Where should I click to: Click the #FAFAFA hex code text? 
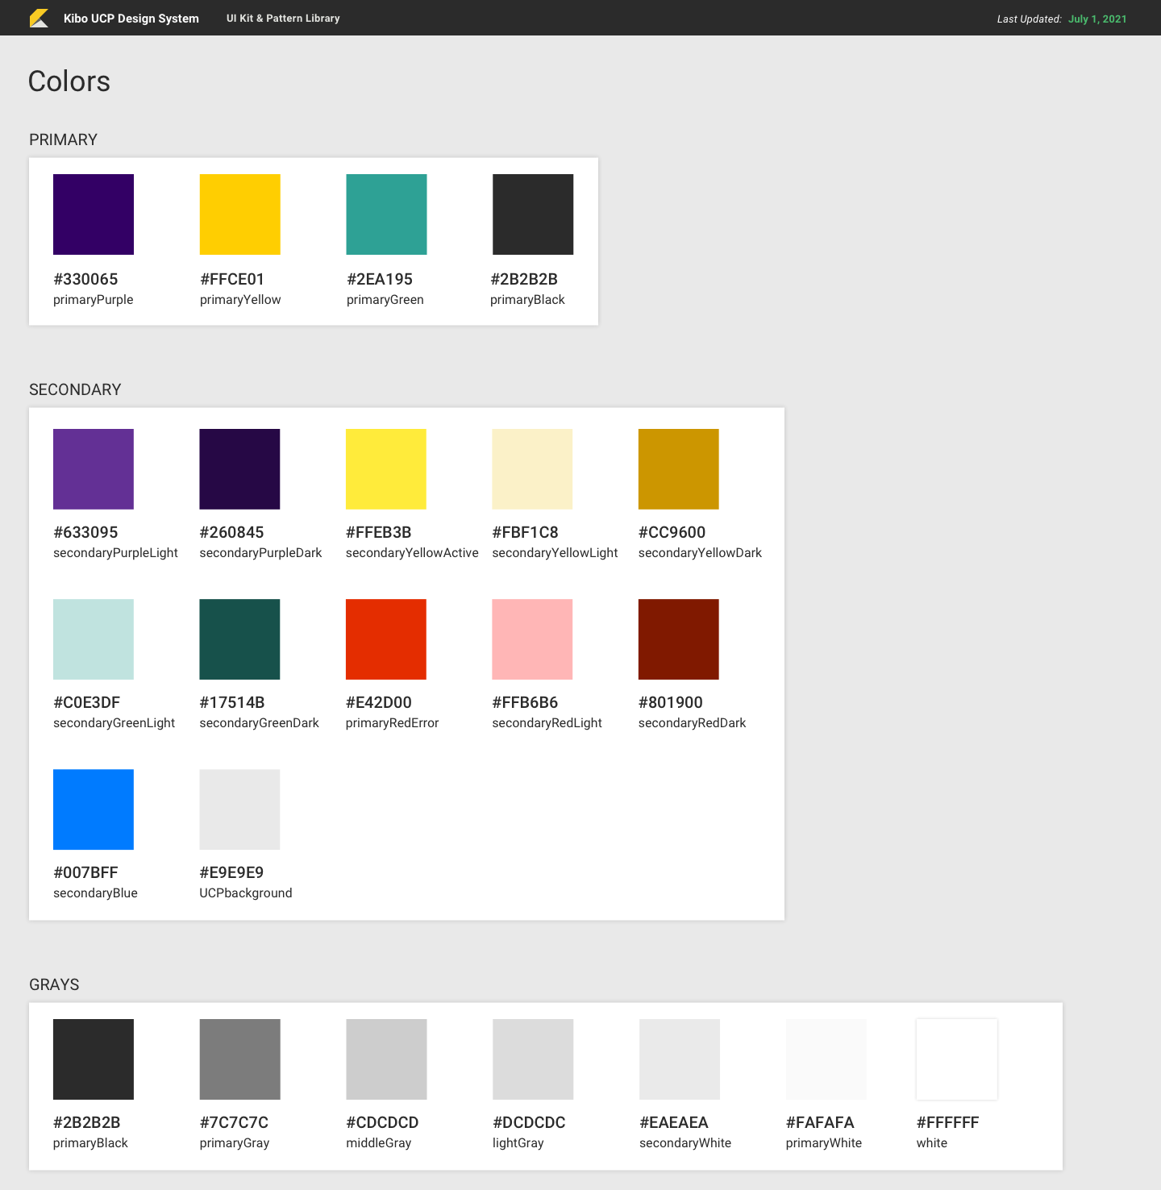point(820,1122)
